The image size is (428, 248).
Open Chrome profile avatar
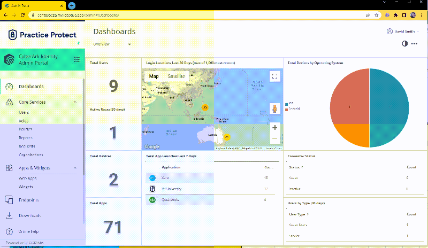tap(413, 15)
